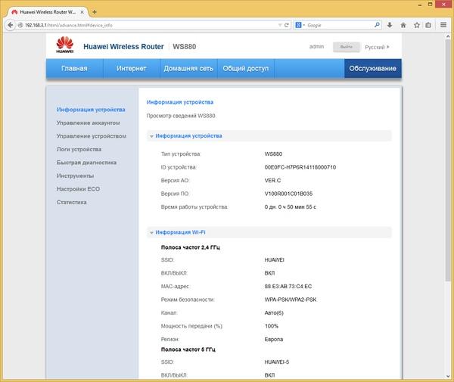This screenshot has height=382, width=454.
Task: Click device ID value 00E0FC-H7P6R14118000710
Action: tap(300, 167)
